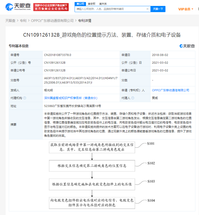Click the classification number A63F13/837 cell

(x=81, y=80)
